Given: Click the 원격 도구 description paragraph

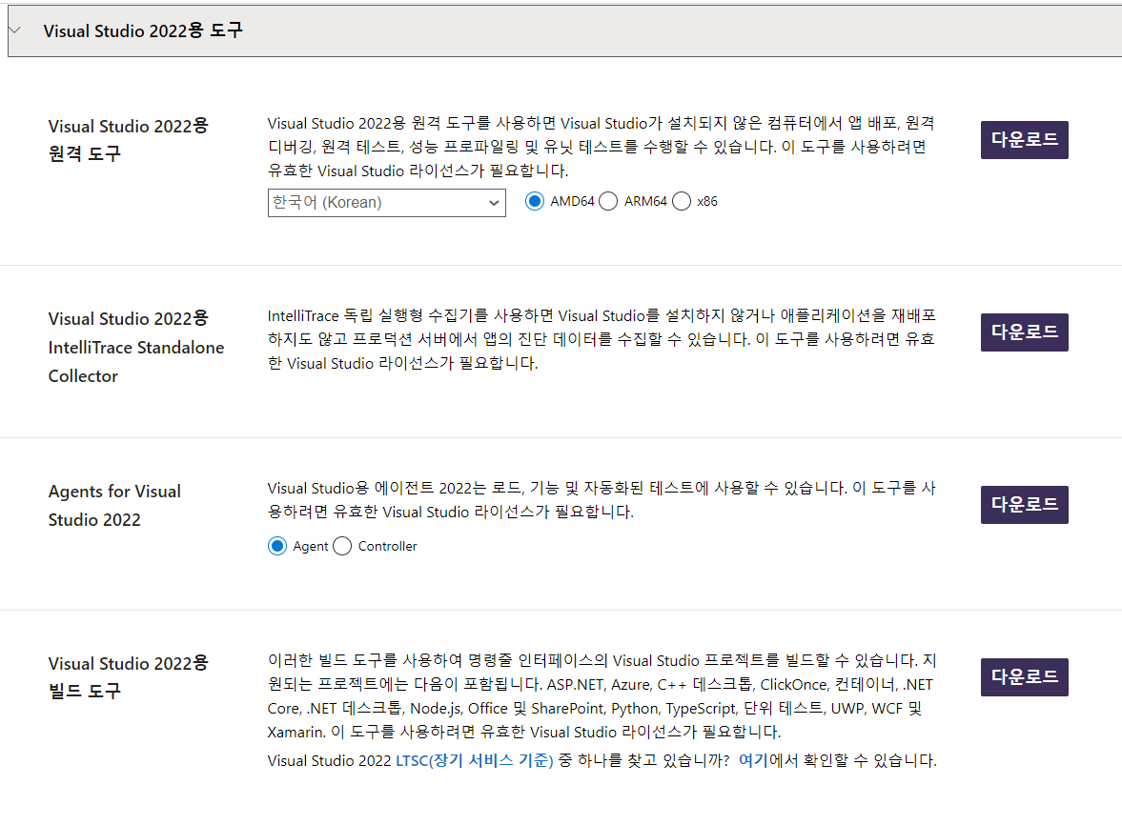Looking at the screenshot, I should pos(602,147).
